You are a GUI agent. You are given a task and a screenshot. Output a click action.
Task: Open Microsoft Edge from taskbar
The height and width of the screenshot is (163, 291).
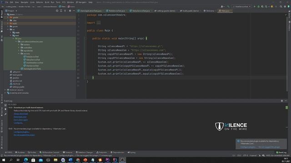[x=26, y=160]
